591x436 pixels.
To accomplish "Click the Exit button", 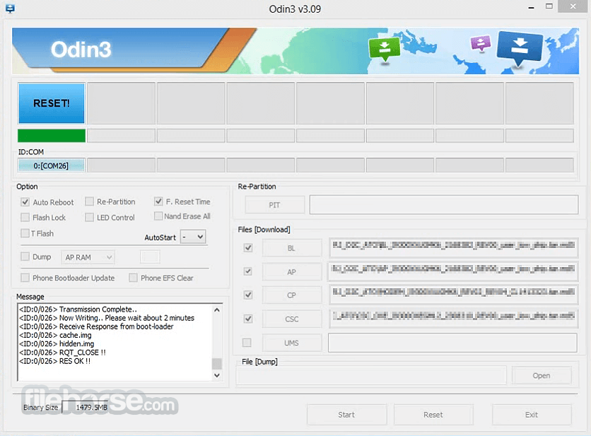I will 532,415.
